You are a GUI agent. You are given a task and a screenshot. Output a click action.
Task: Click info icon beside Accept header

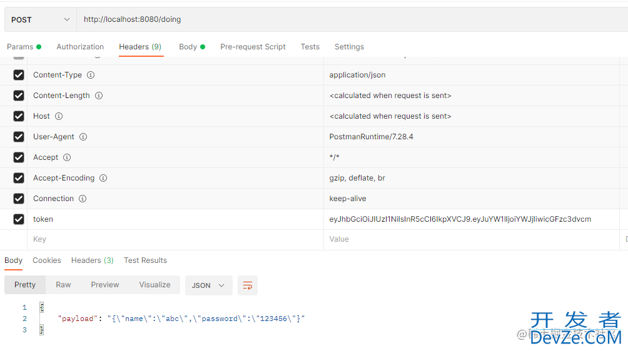(67, 157)
